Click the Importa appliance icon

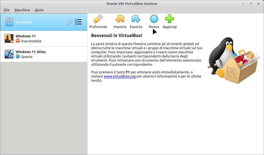pyautogui.click(x=120, y=19)
